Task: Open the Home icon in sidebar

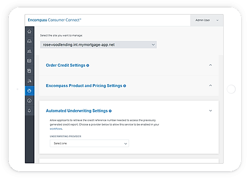Action: 29,32
